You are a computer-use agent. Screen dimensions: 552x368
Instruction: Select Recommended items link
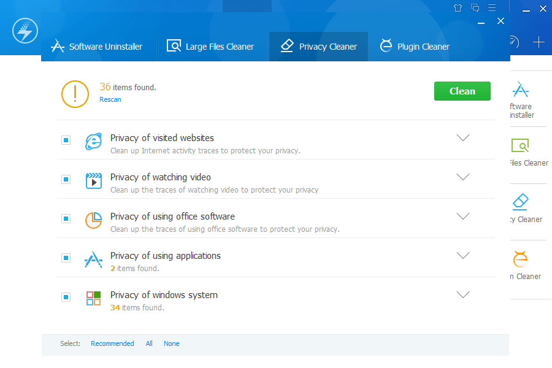coord(112,343)
